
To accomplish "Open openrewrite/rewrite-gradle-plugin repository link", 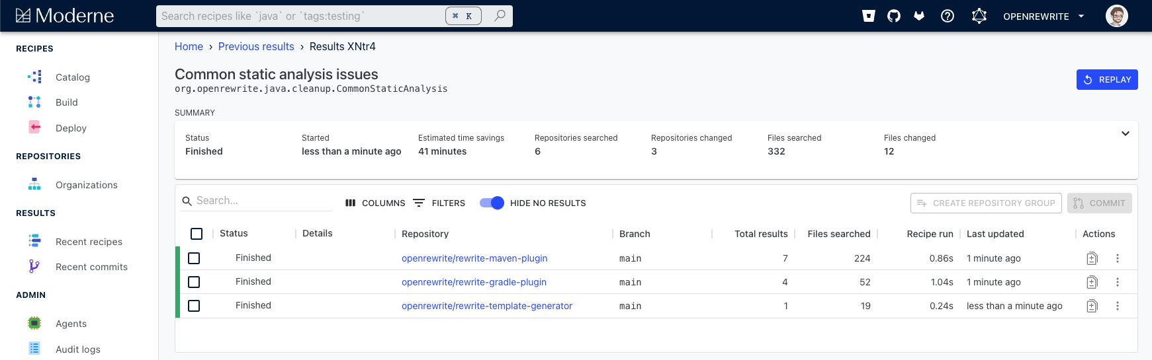I will pyautogui.click(x=474, y=282).
